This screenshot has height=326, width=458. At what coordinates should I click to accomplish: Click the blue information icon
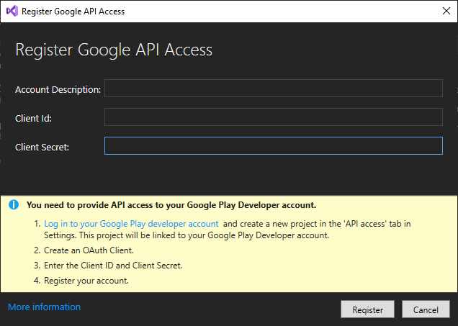14,205
